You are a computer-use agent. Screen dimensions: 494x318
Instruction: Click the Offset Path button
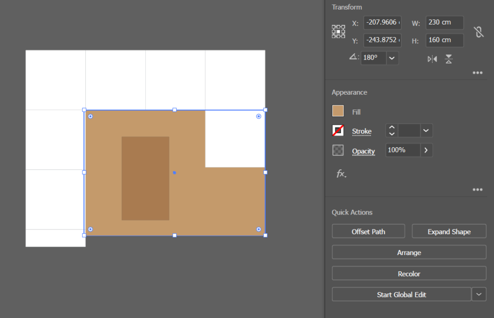(x=368, y=231)
